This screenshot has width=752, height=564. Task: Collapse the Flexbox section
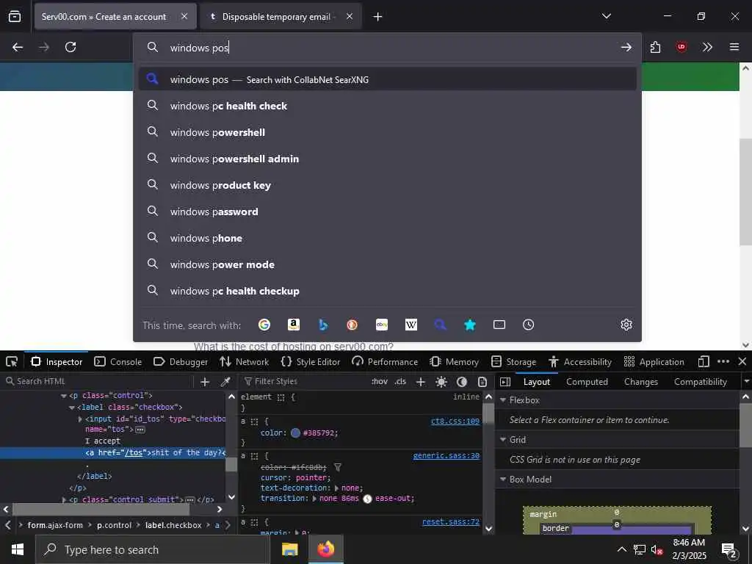[x=503, y=400]
